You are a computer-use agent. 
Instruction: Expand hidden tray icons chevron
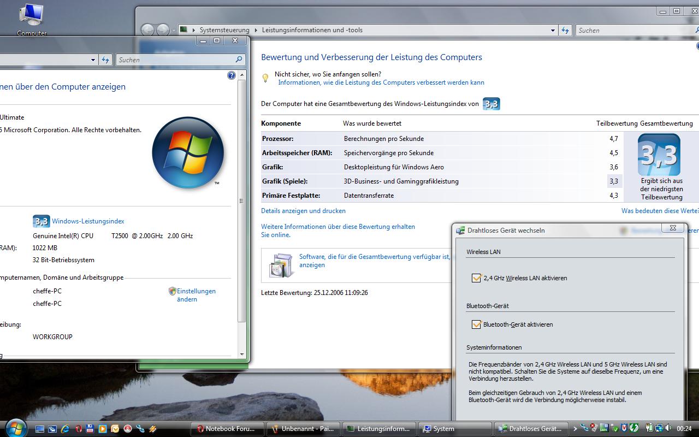575,429
